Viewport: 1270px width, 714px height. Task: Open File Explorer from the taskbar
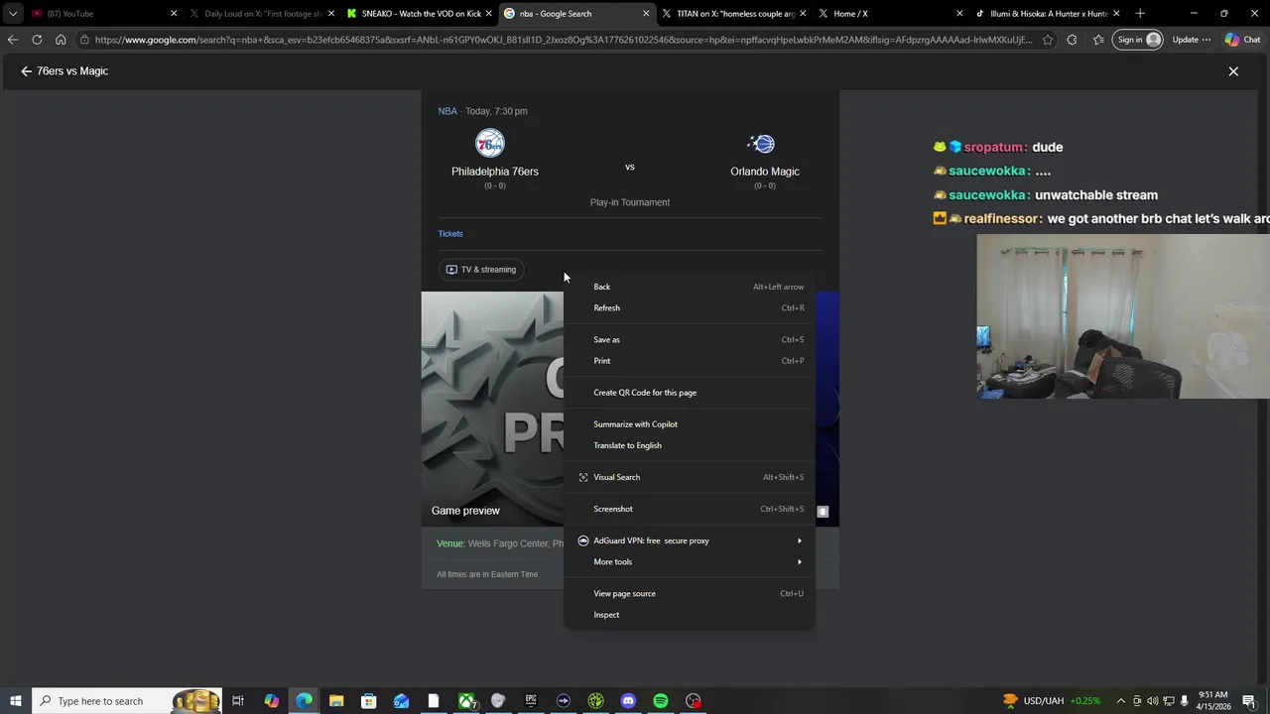[x=336, y=701]
